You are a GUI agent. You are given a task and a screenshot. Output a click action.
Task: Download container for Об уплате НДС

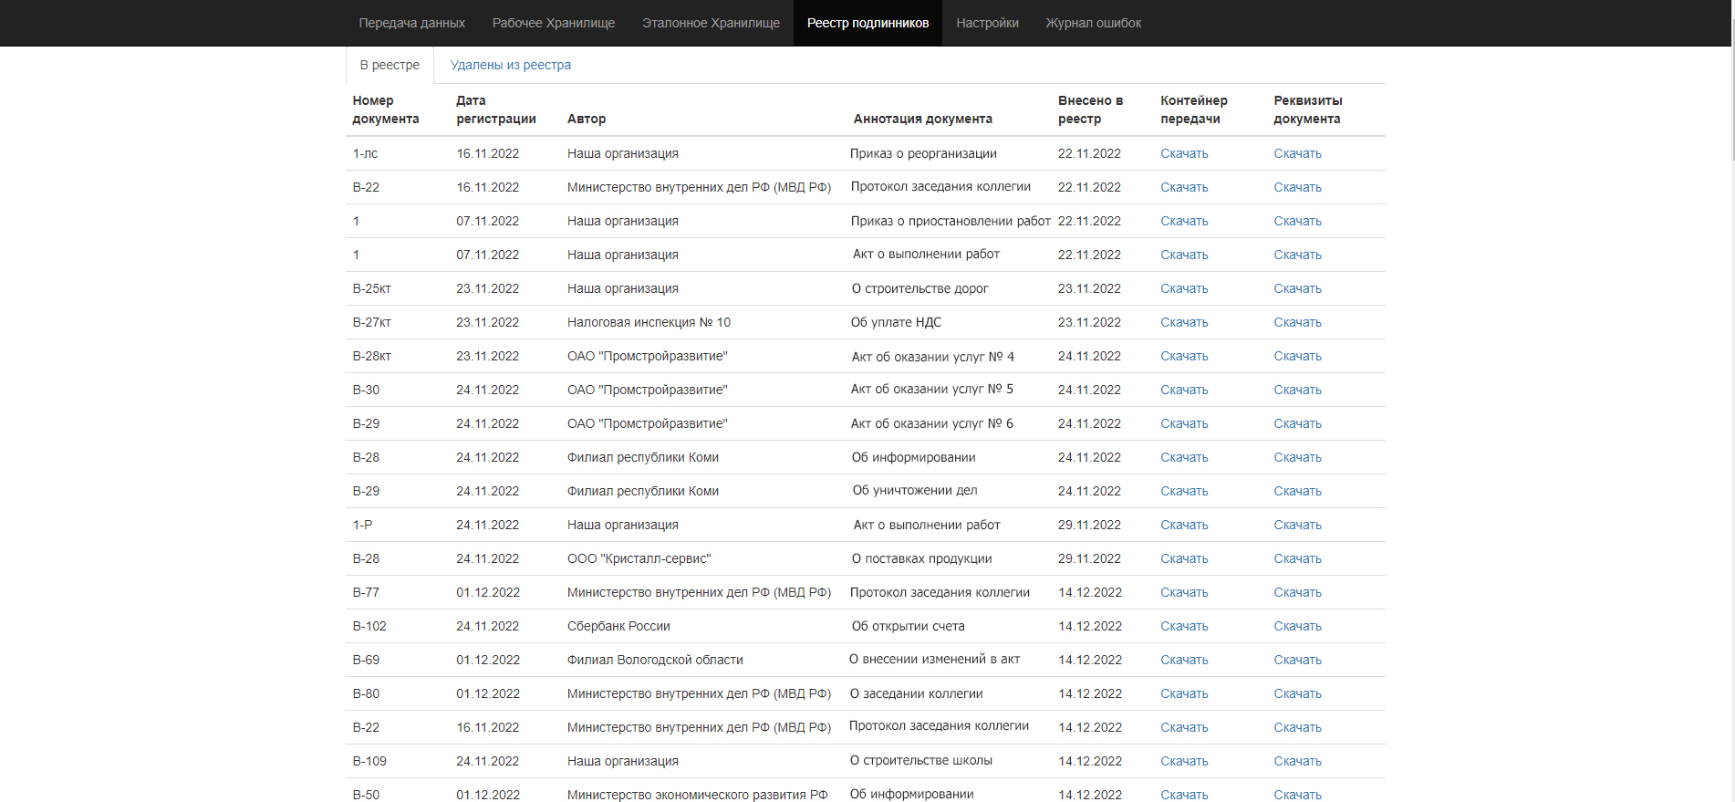1184,322
